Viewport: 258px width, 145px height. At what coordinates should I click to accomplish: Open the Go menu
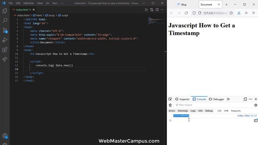pos(48,3)
